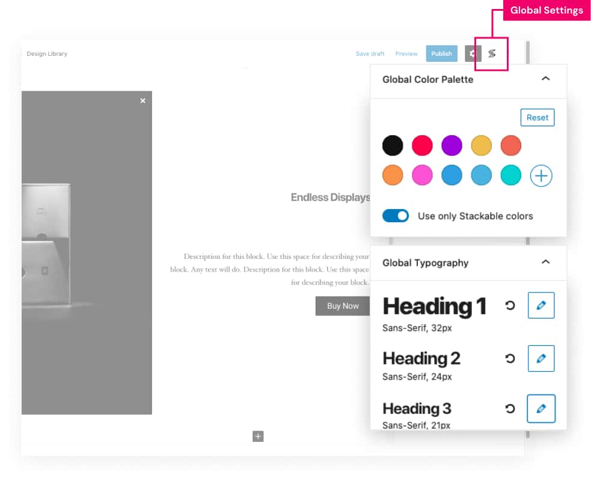Click the Preview link

(406, 54)
